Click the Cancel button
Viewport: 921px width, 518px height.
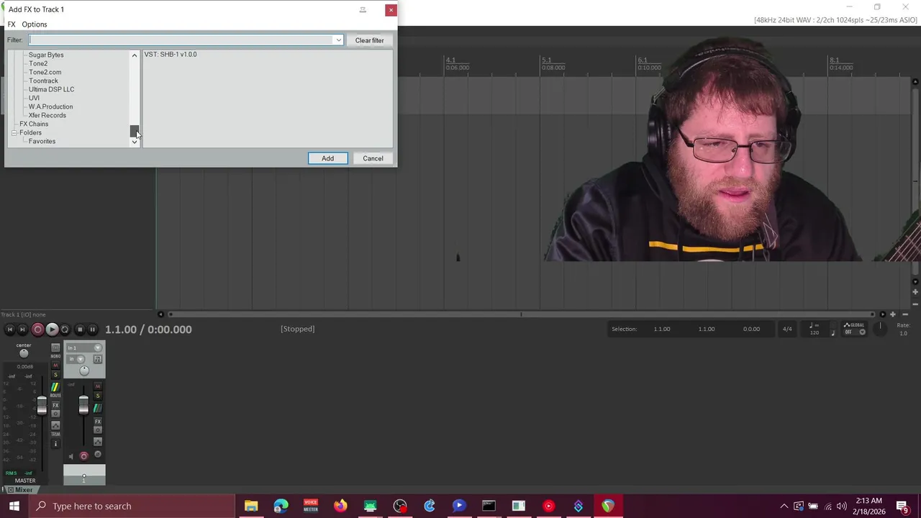[x=373, y=158]
